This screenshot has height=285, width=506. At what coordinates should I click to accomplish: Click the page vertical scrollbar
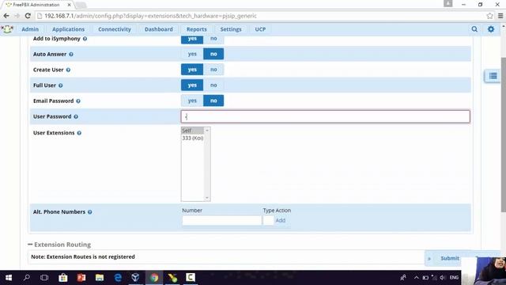pos(504,135)
